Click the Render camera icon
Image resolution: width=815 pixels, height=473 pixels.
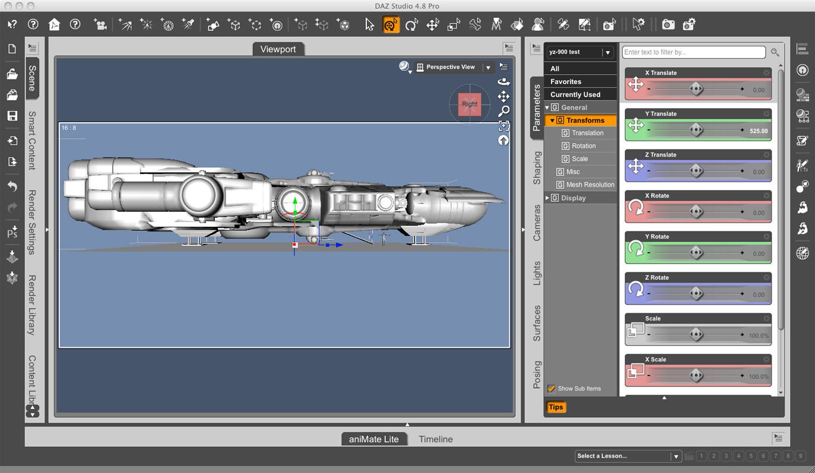[668, 24]
